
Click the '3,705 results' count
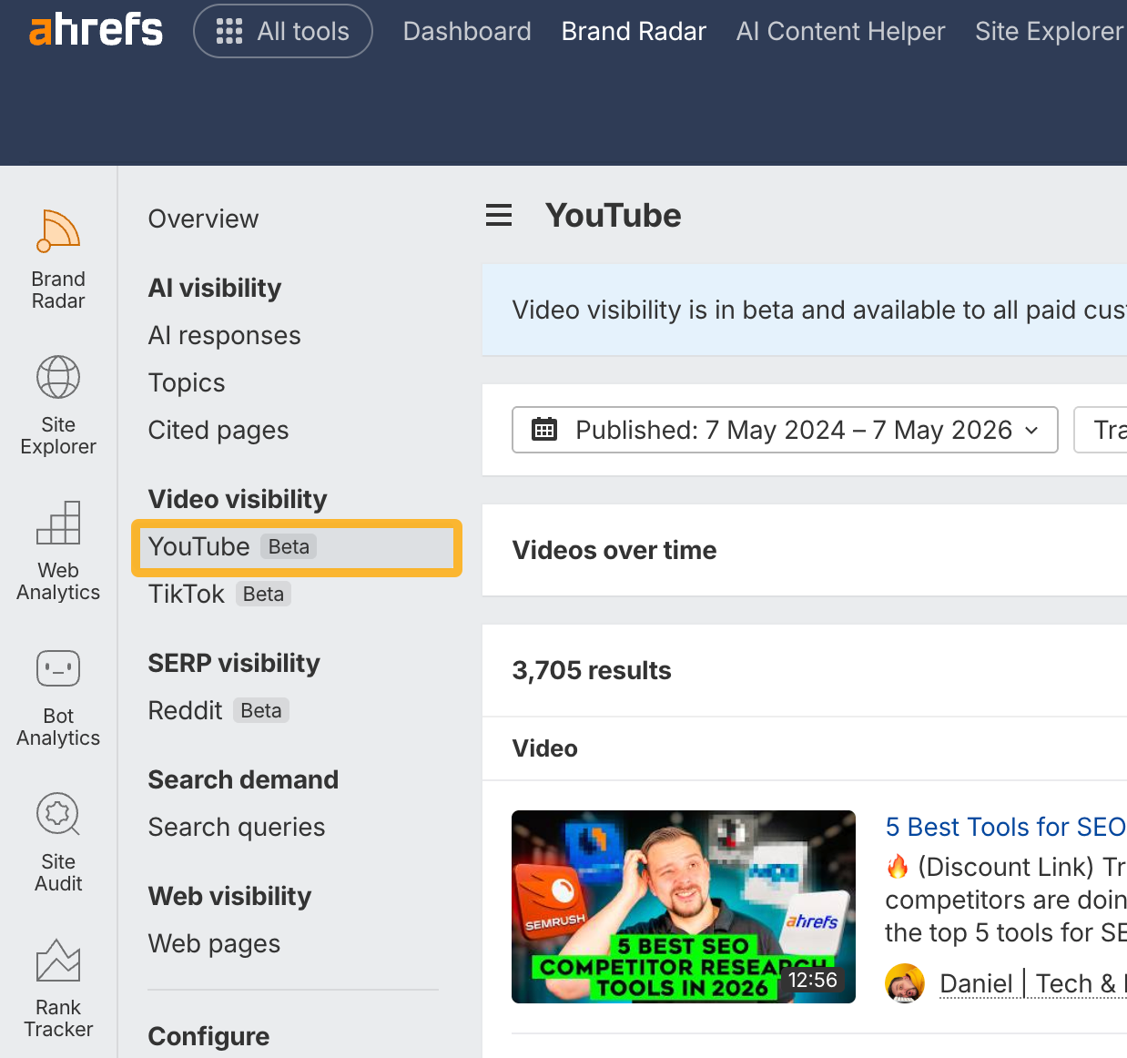(592, 670)
